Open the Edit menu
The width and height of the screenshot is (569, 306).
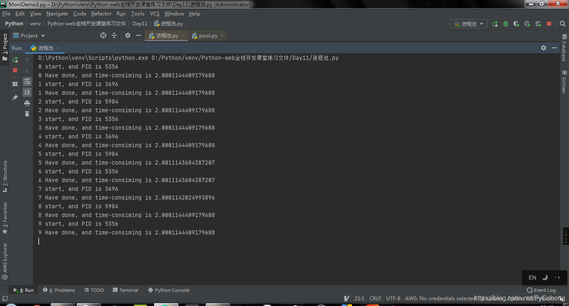pyautogui.click(x=20, y=14)
